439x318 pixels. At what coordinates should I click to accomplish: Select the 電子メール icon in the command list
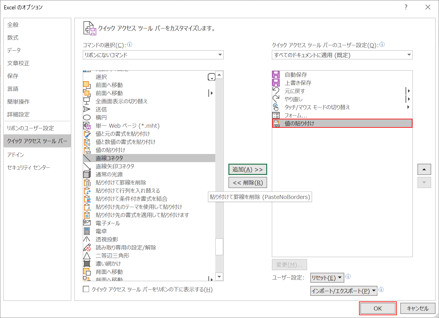[87, 223]
